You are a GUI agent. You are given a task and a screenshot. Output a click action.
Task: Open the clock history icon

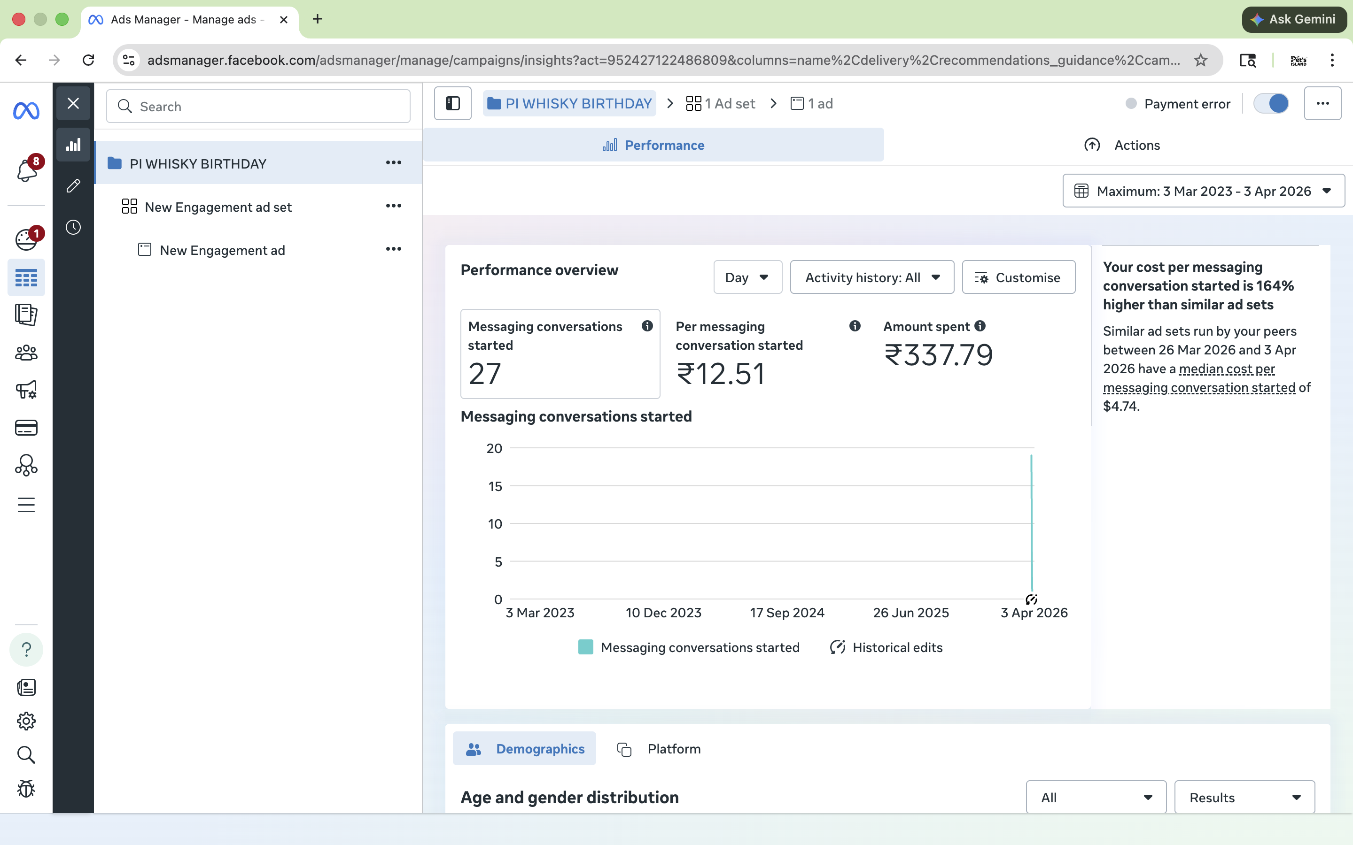pyautogui.click(x=73, y=228)
